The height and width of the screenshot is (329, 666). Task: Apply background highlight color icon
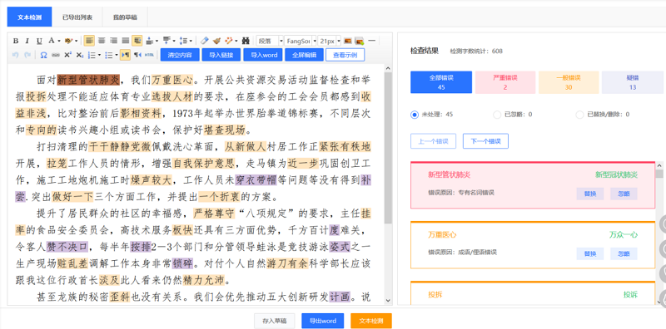68,41
